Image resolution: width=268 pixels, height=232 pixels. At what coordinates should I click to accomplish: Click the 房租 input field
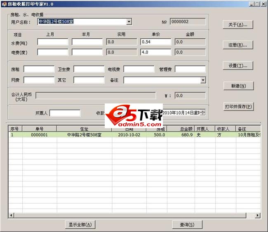click(39, 69)
